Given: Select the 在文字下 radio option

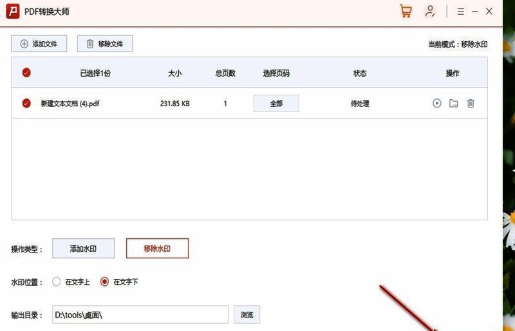Looking at the screenshot, I should [x=104, y=281].
